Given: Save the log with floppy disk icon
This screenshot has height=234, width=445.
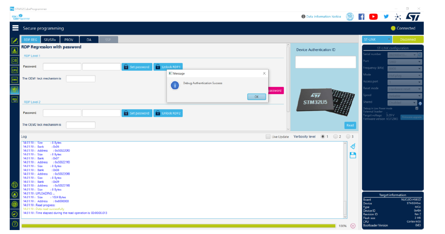Looking at the screenshot, I should click(x=353, y=155).
